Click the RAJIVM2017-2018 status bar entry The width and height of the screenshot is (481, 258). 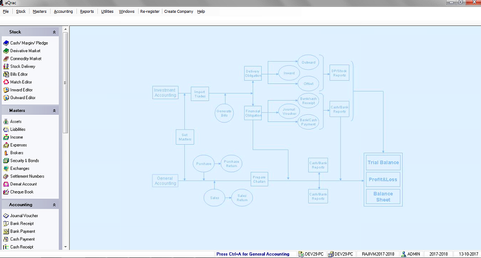pos(378,254)
